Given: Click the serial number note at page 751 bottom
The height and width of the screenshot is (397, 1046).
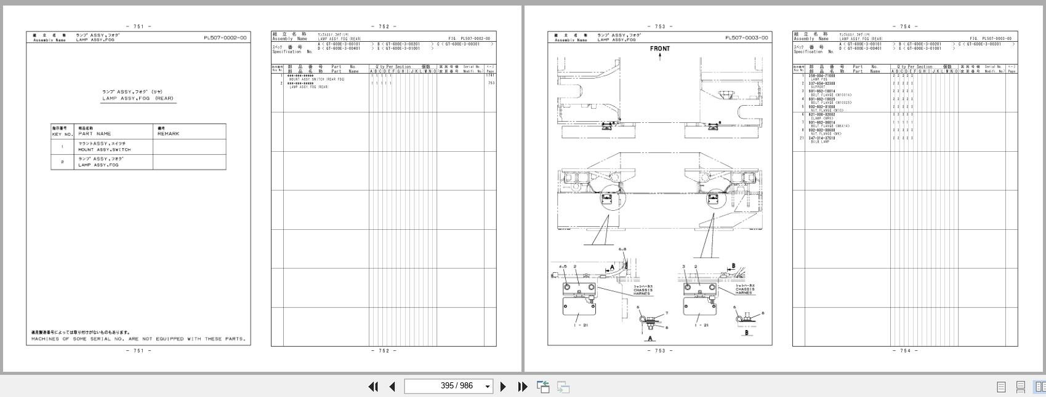Looking at the screenshot, I should pyautogui.click(x=139, y=339).
